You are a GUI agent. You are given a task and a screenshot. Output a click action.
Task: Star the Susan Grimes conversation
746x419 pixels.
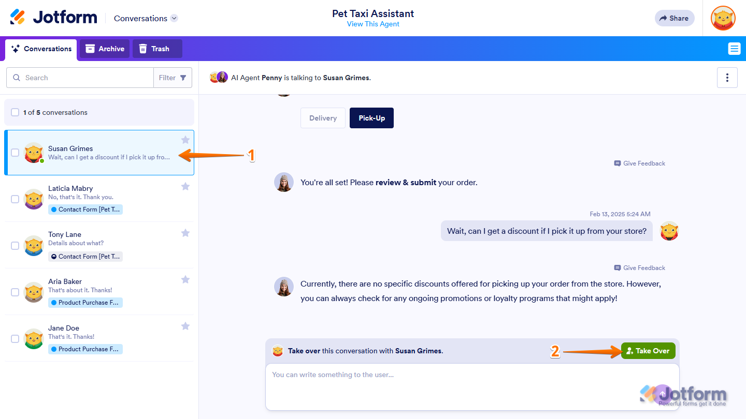click(x=185, y=140)
